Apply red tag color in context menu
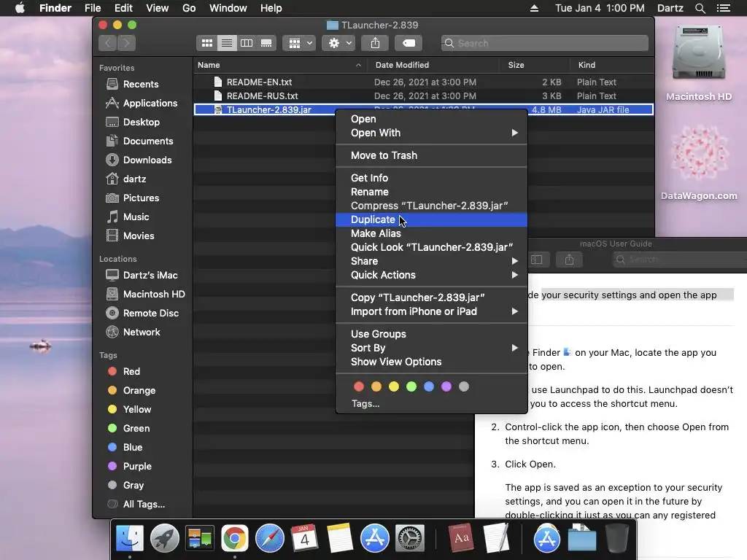This screenshot has height=560, width=747. (x=359, y=386)
